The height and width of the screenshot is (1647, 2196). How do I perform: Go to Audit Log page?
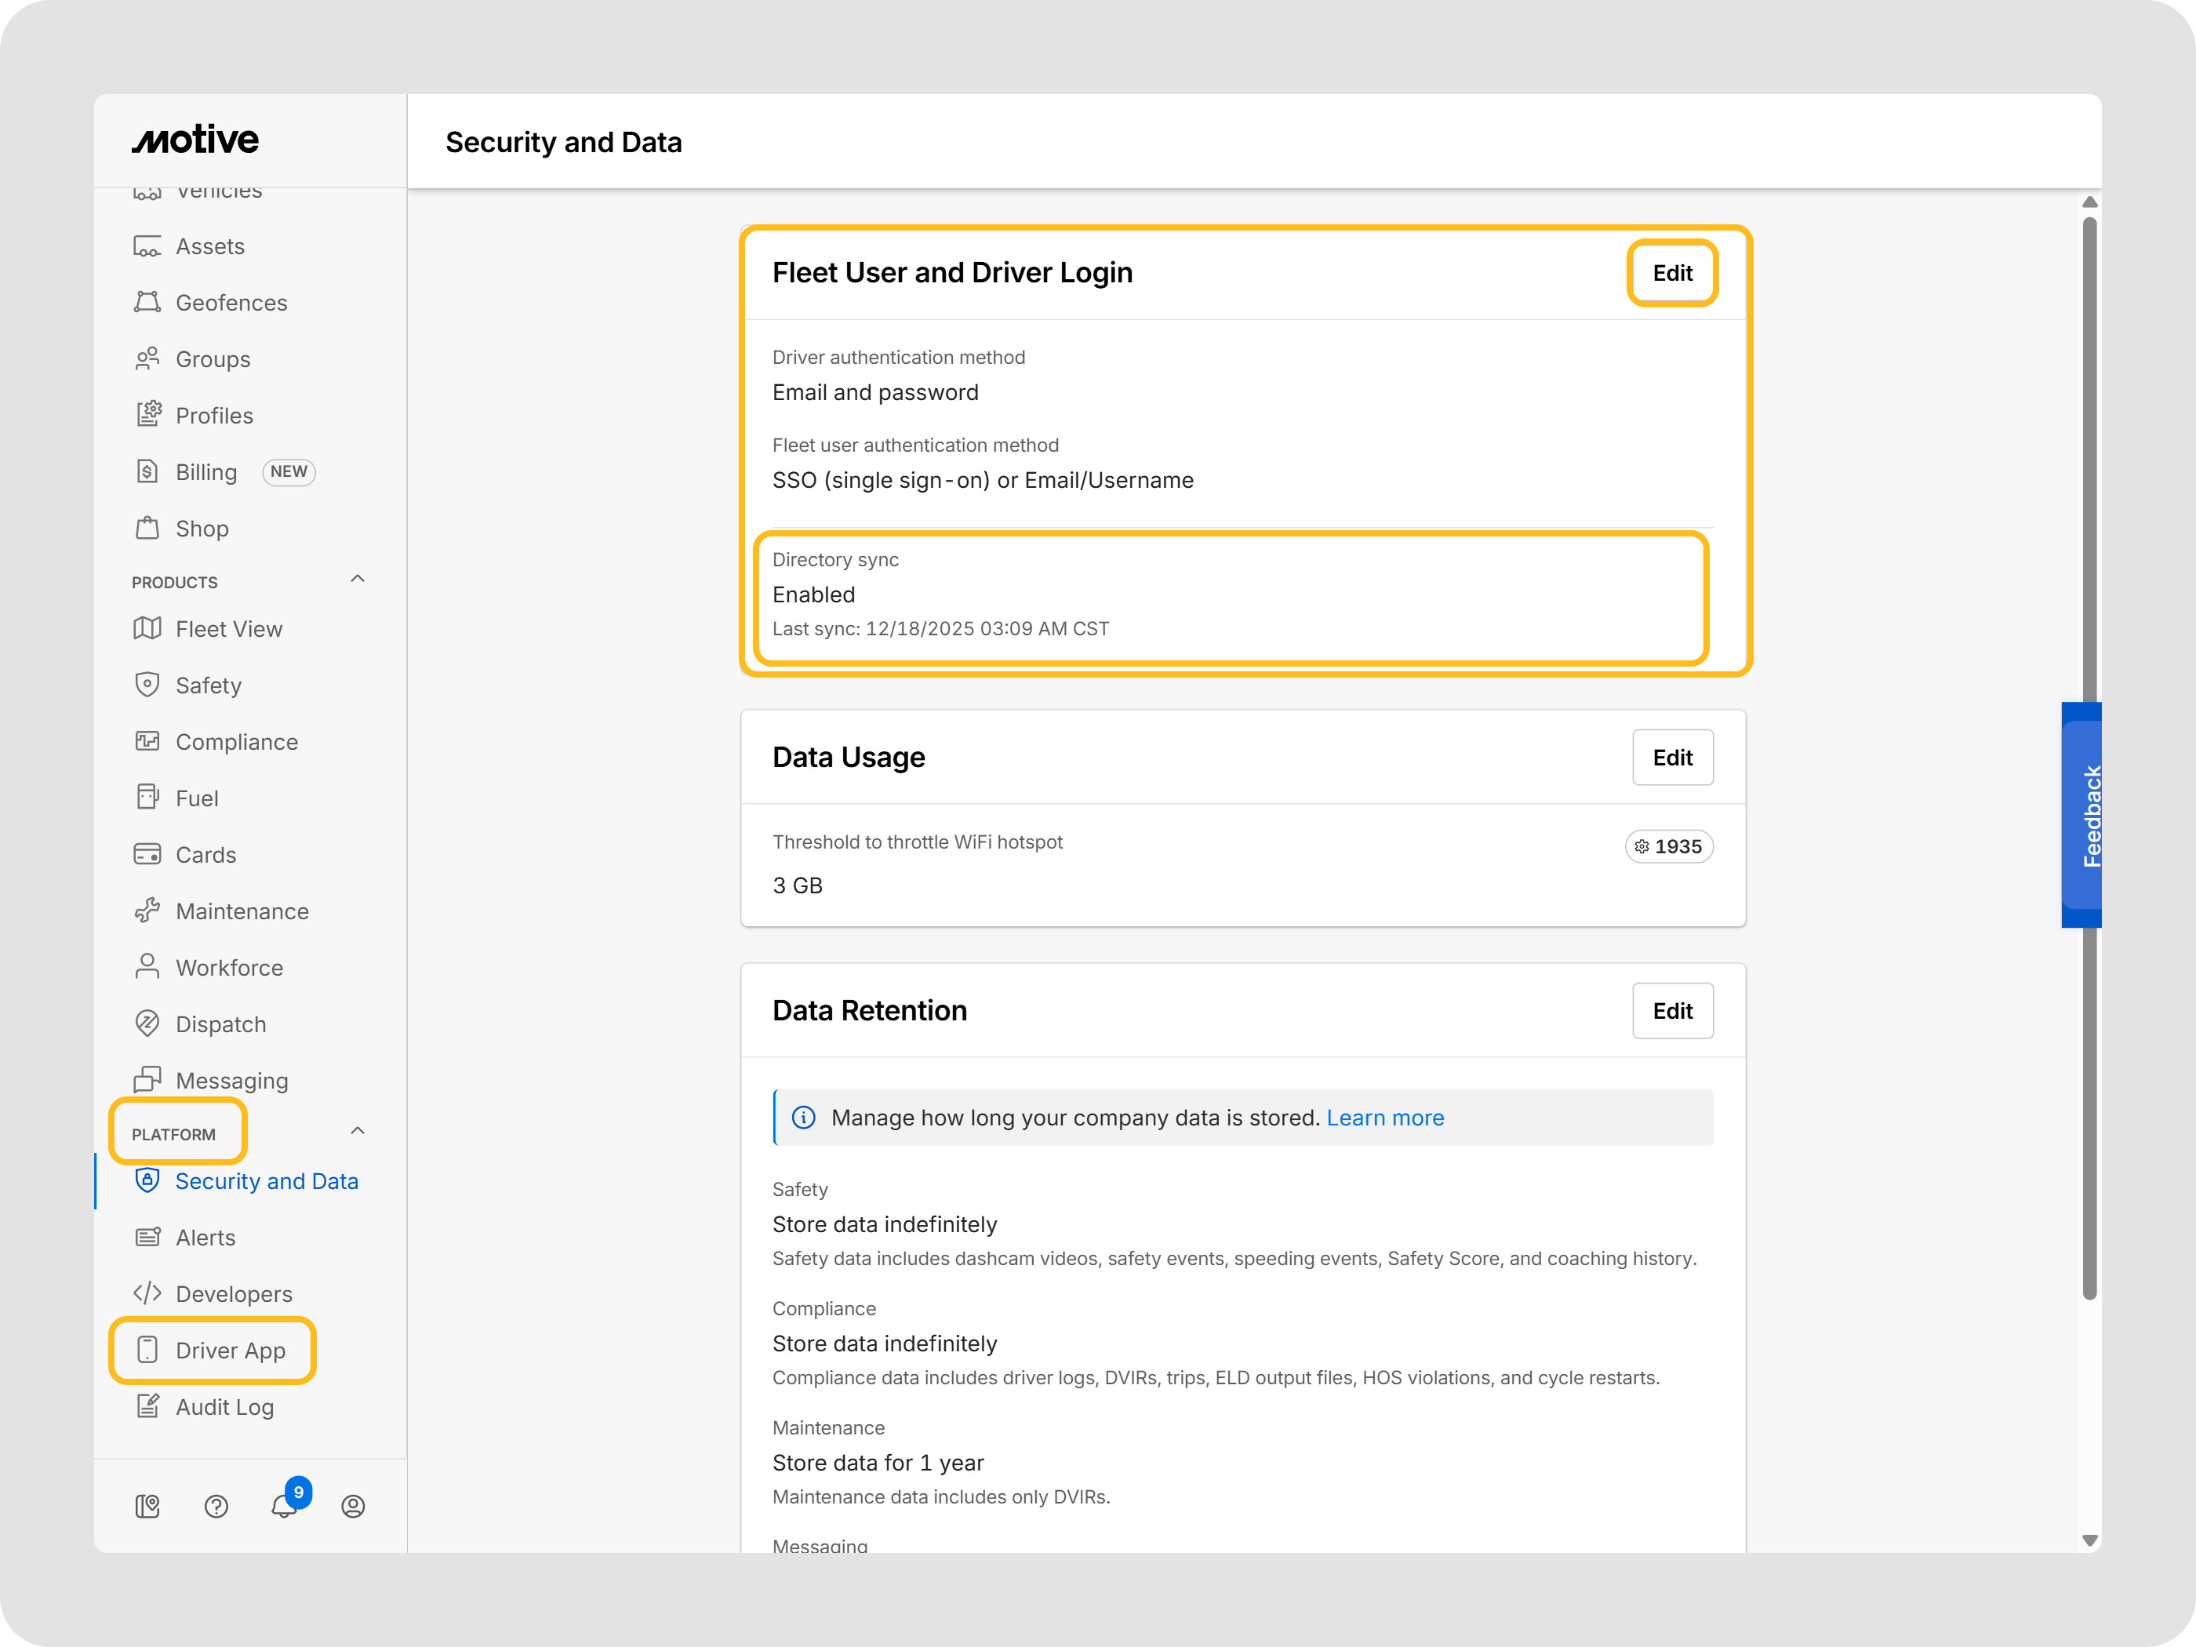(x=224, y=1405)
